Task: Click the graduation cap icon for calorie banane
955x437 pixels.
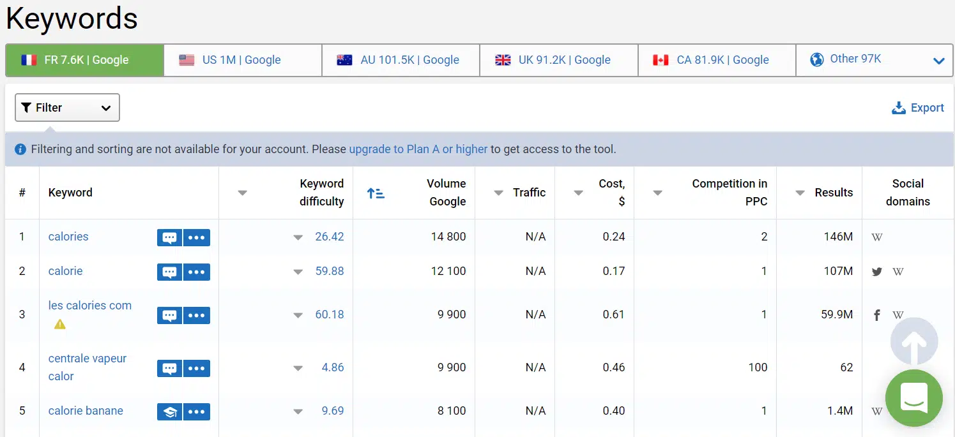Action: [169, 411]
